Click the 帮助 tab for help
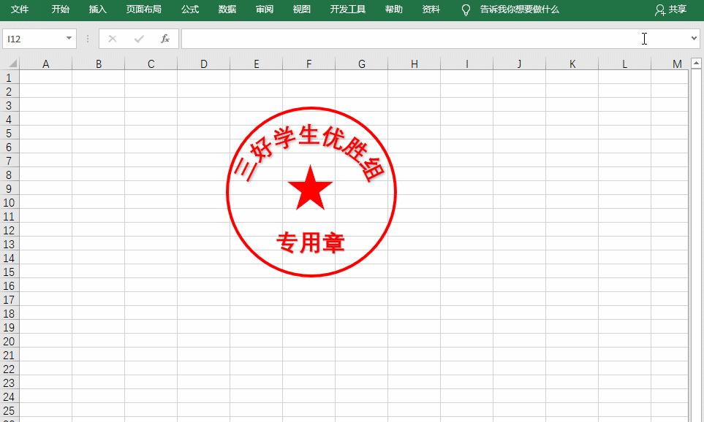Image resolution: width=704 pixels, height=422 pixels. coord(393,9)
